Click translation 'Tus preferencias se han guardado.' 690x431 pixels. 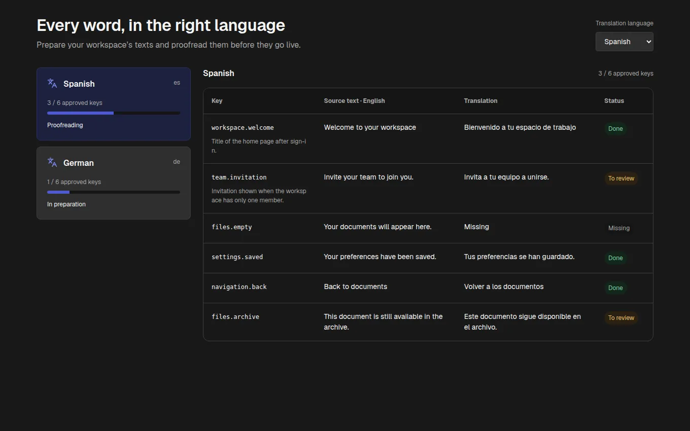coord(520,257)
